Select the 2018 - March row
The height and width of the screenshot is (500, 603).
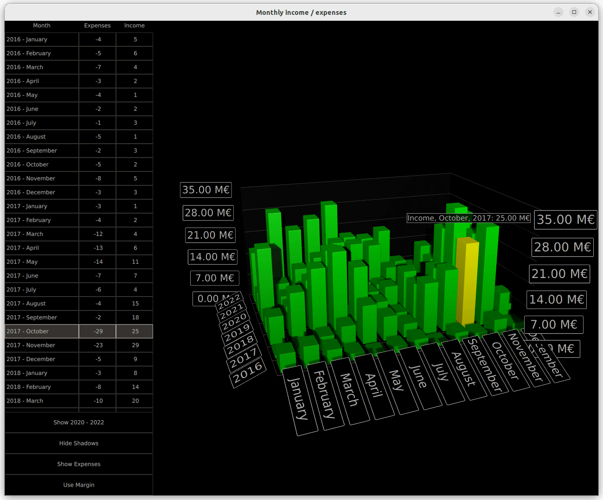(x=42, y=401)
